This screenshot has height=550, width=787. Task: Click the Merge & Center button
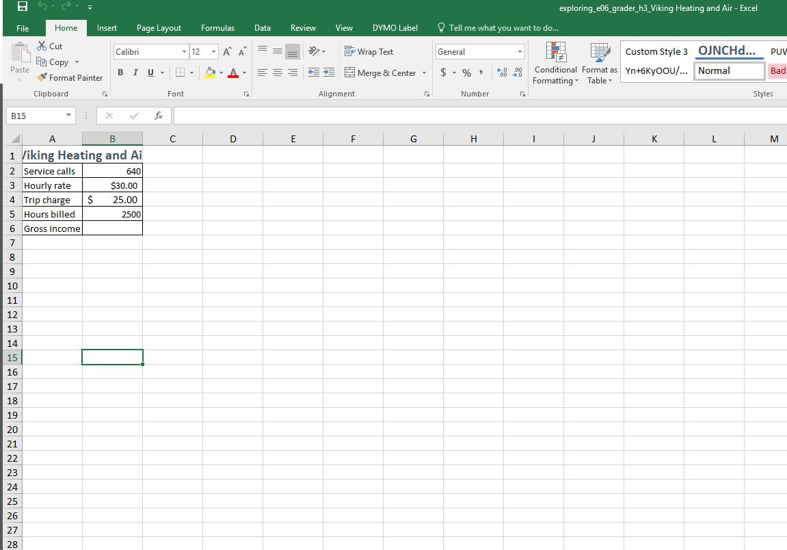tap(380, 73)
